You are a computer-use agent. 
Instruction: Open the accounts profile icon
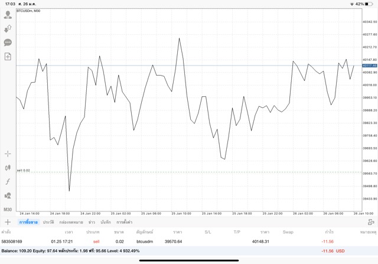(8, 14)
